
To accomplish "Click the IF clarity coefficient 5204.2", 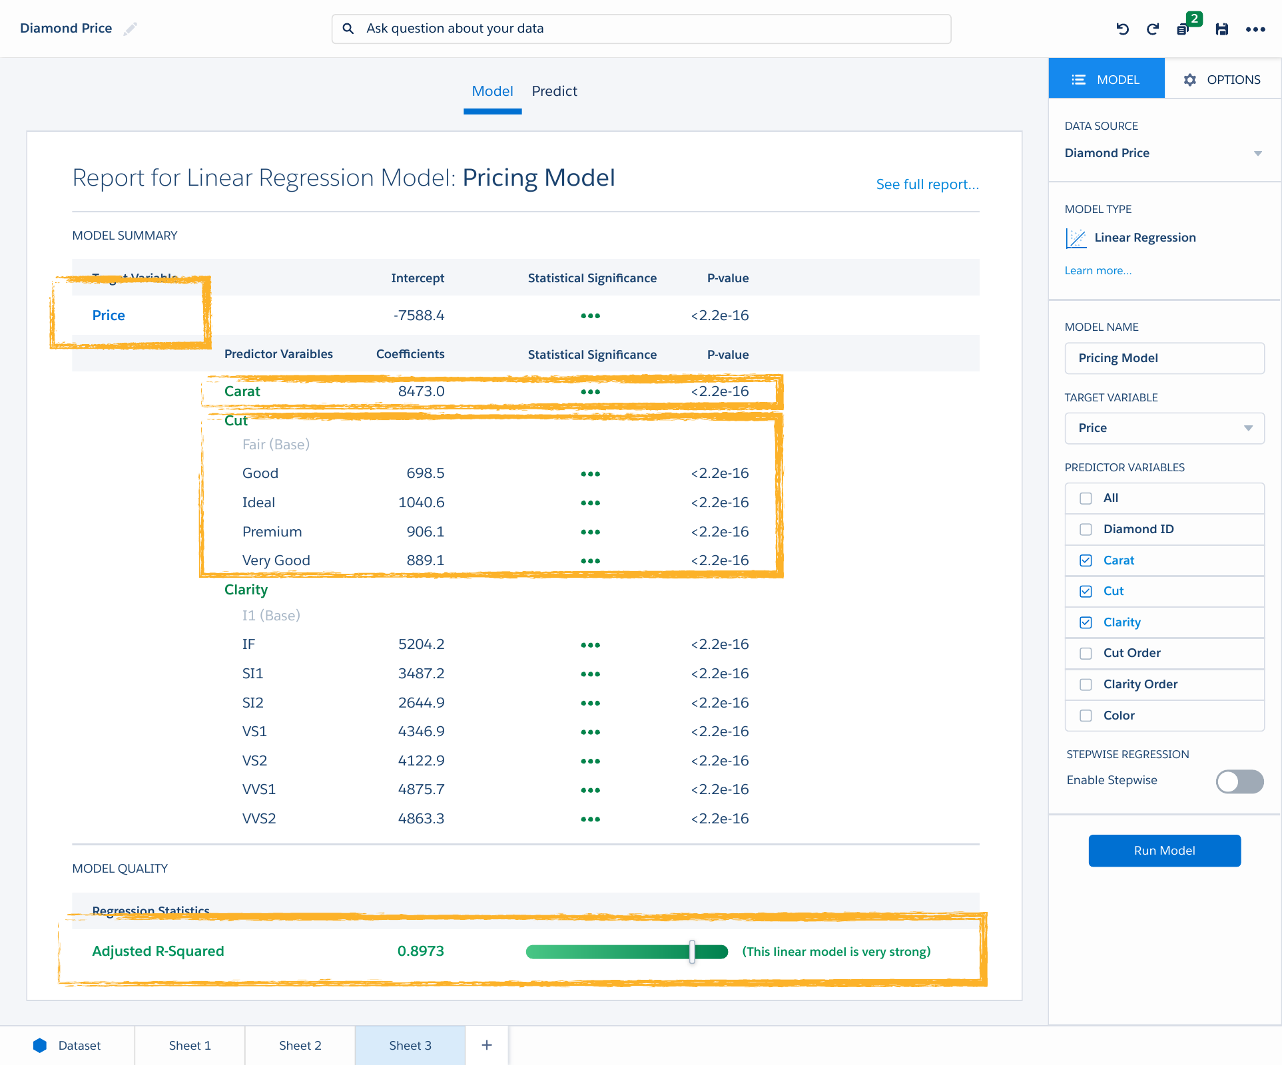I will click(x=421, y=644).
